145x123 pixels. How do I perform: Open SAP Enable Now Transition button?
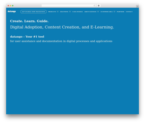click(x=33, y=12)
